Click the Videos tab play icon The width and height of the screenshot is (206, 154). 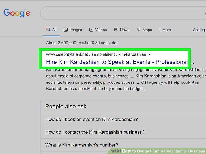coord(91,30)
